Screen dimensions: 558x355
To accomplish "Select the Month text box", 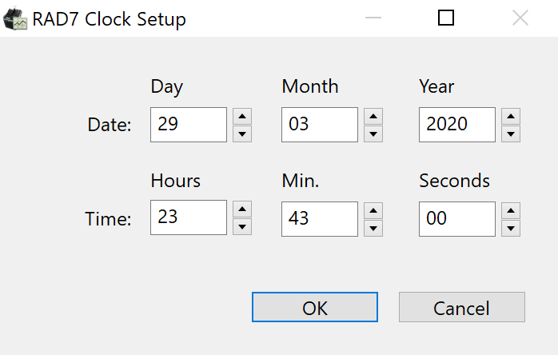I will point(320,125).
